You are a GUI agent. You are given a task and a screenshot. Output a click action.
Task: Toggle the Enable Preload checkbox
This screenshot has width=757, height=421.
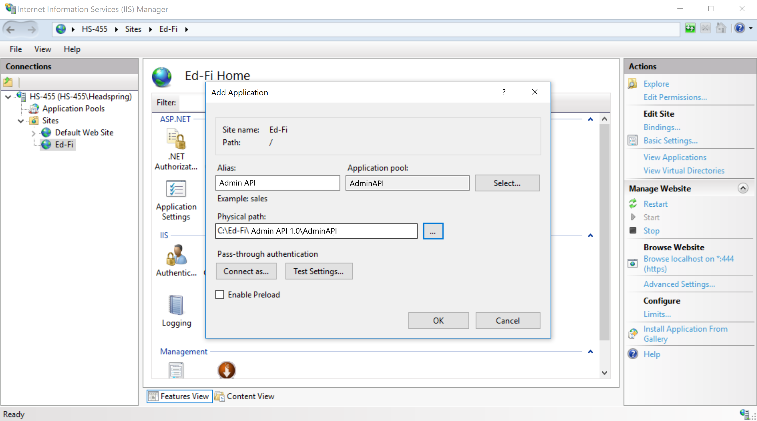click(x=220, y=294)
